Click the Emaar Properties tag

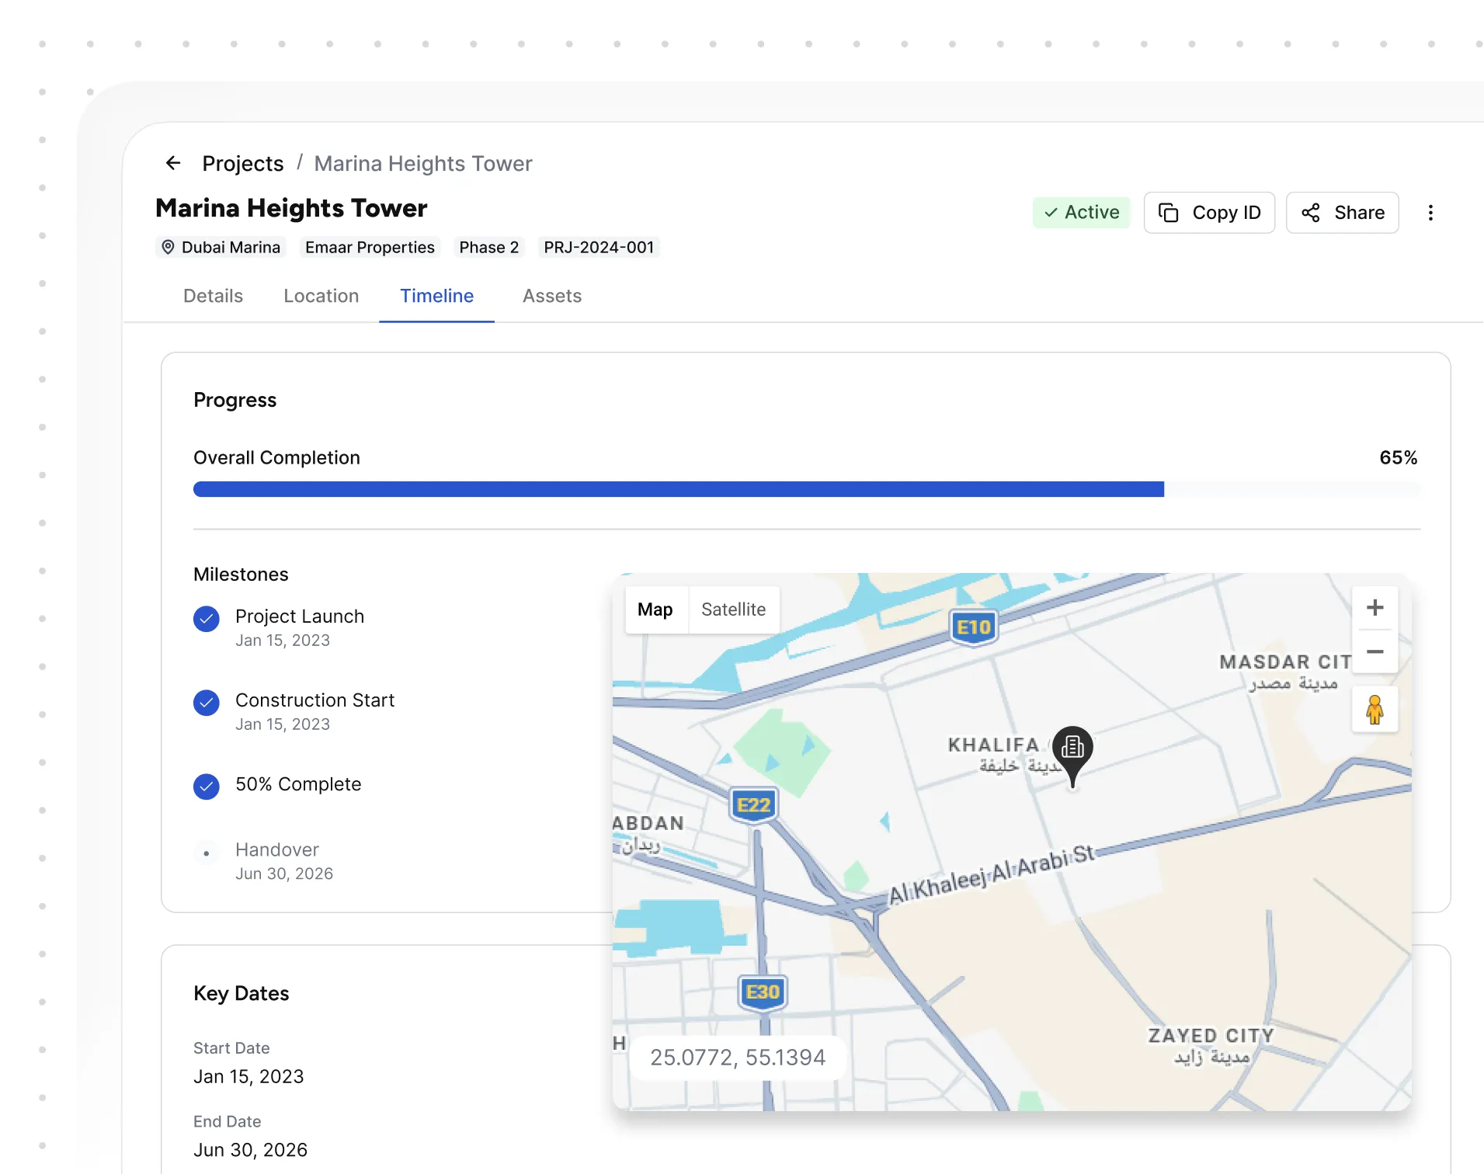(x=370, y=247)
